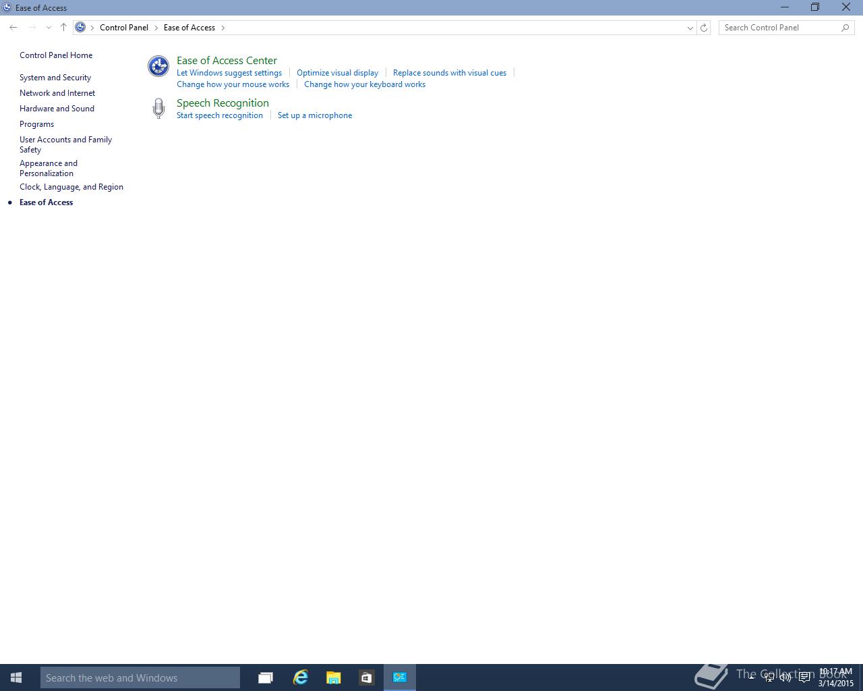Click the Search the web and Windows box
863x691 pixels.
(x=140, y=678)
